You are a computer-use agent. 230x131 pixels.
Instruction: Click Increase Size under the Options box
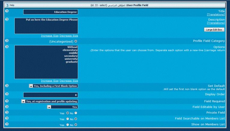click(x=50, y=81)
